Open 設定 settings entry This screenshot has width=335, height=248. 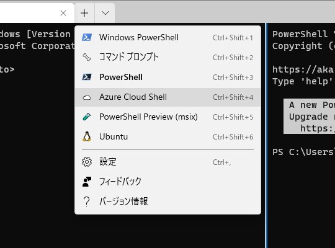coord(167,162)
